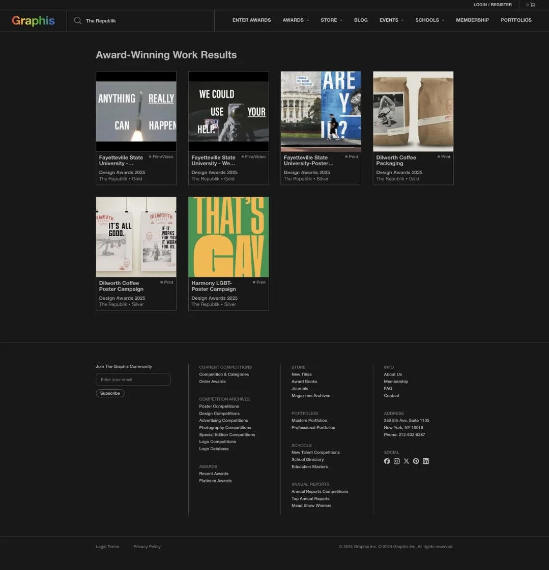Open Legal Terms link

click(x=107, y=547)
